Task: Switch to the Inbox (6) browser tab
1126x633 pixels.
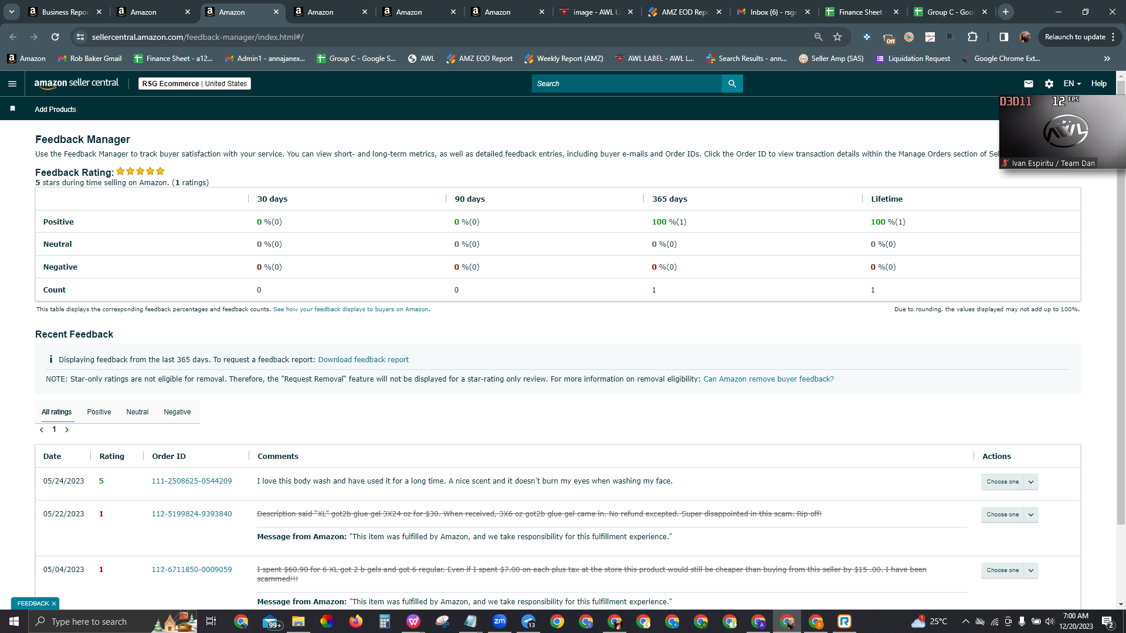Action: coord(774,12)
